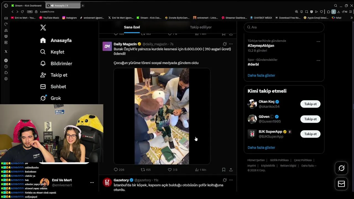The height and width of the screenshot is (199, 354).
Task: Switch to Takip ediliyor tab
Action: pyautogui.click(x=201, y=27)
